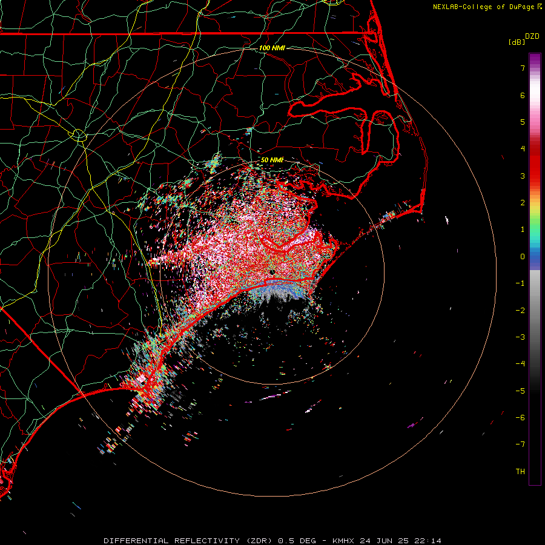Click the -4 tick label on the color scale
The image size is (545, 545).
click(520, 364)
